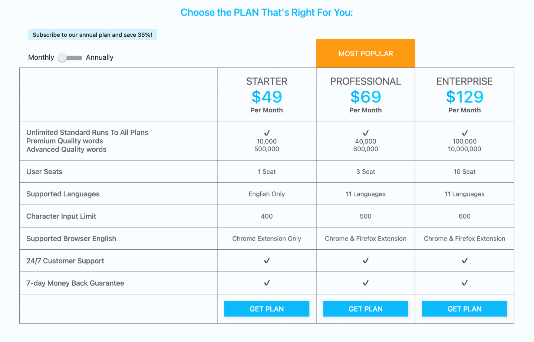Click Starter's Unlimited Standard Runs checkmark
534x342 pixels.
click(267, 133)
